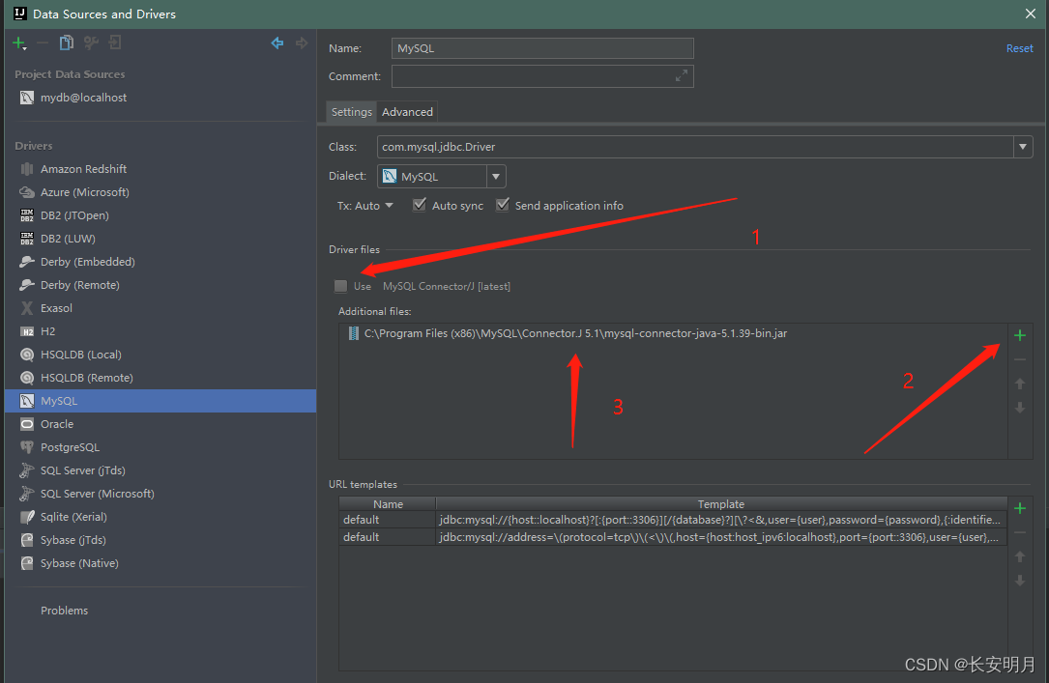The image size is (1049, 683).
Task: Select the Sybase (Native) driver
Action: coord(160,563)
